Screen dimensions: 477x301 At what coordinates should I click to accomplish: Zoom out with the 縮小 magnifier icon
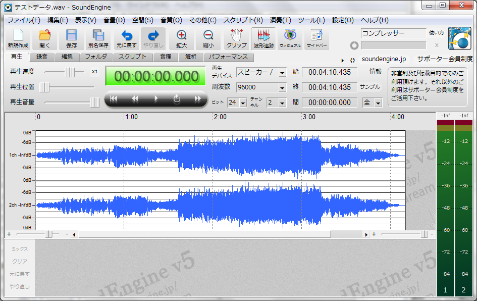click(x=208, y=39)
